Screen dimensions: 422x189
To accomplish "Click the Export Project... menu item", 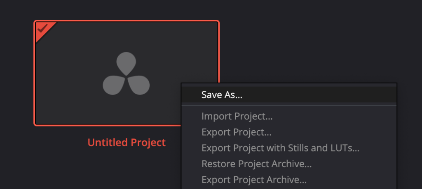I will (236, 132).
